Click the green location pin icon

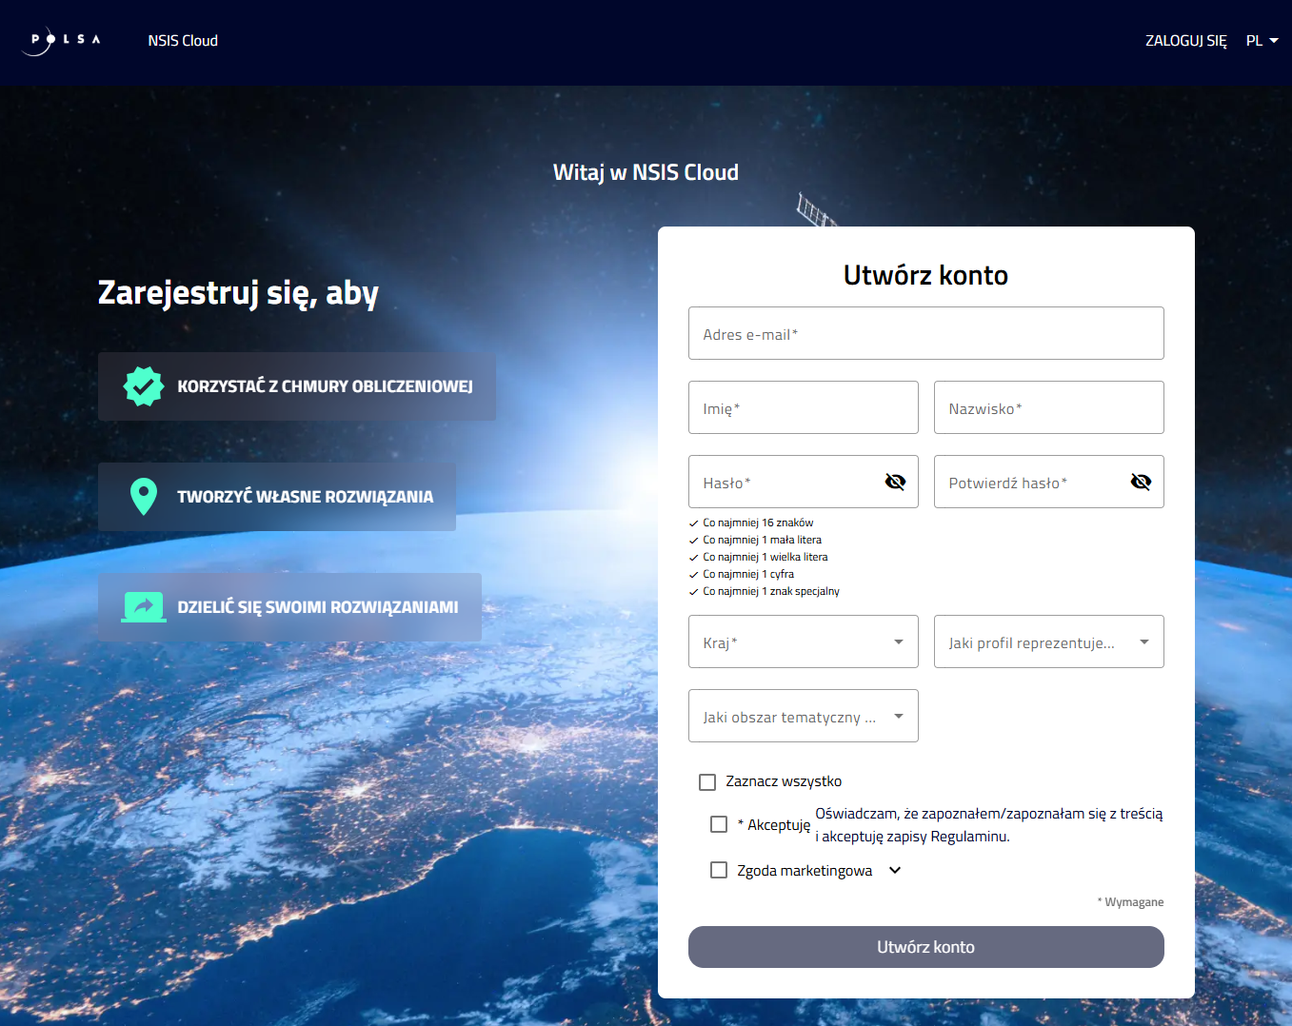[144, 497]
